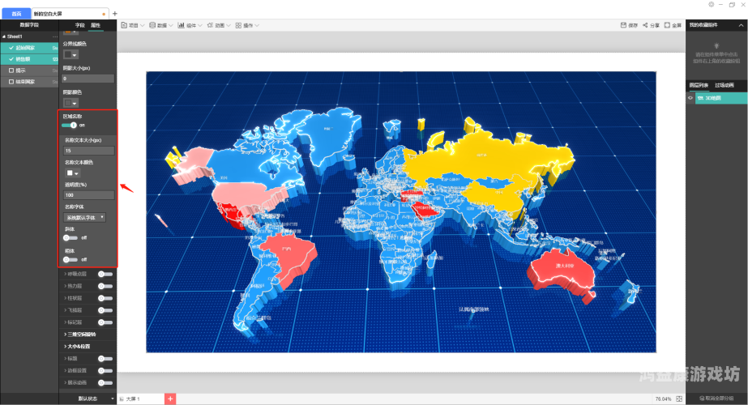Enable the 飞线层 switch
Image resolution: width=748 pixels, height=405 pixels.
(x=105, y=310)
